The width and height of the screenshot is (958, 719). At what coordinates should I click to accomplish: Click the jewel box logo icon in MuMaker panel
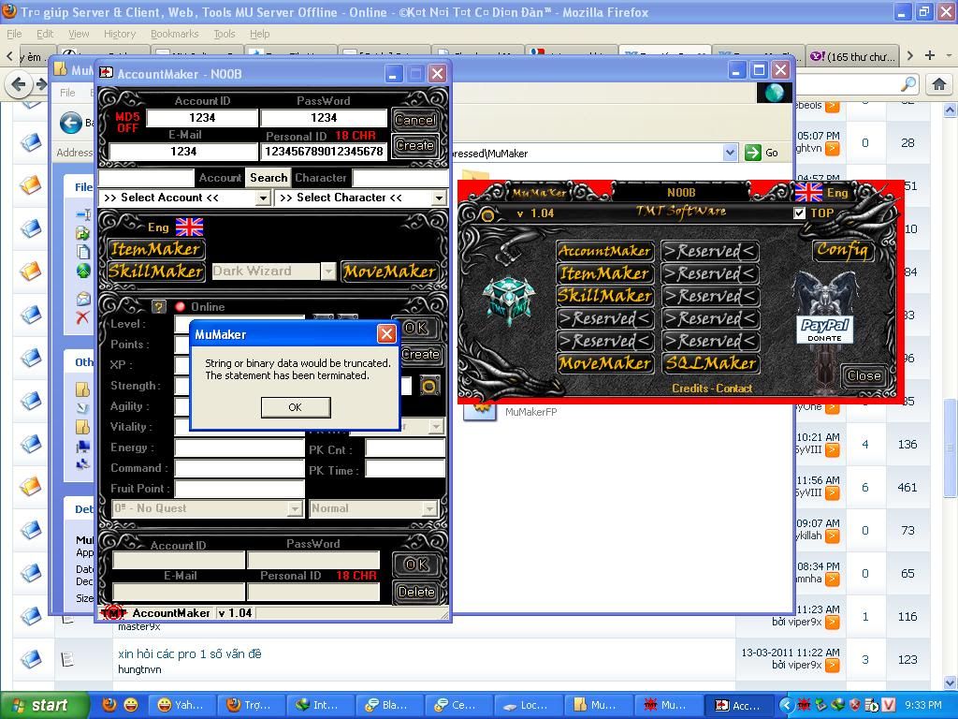[x=508, y=299]
